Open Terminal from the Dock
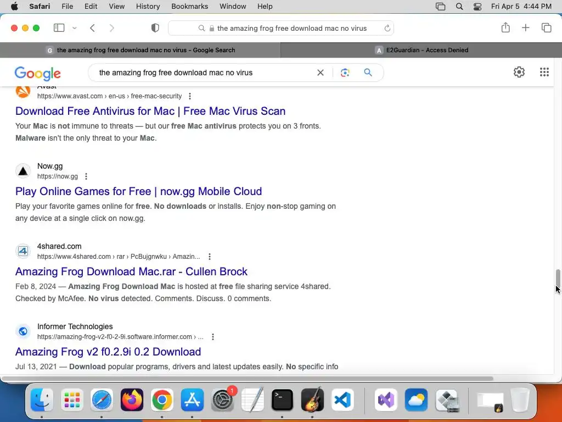Viewport: 562px width, 422px height. [283, 399]
